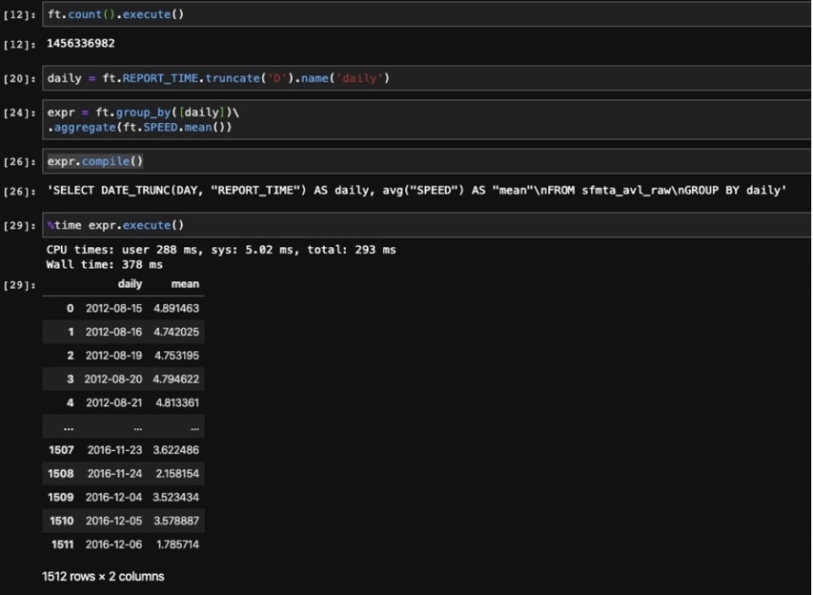Viewport: 813px width, 595px height.
Task: Click mean value 4.891463
Action: pos(176,308)
